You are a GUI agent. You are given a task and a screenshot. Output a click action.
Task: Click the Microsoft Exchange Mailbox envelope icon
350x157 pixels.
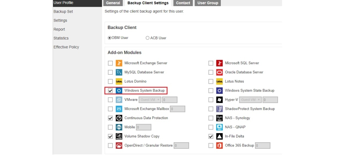119,109
